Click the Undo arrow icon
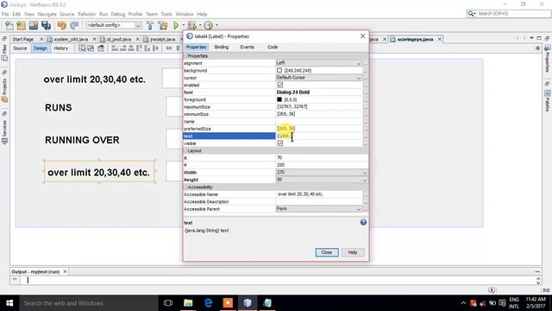The height and width of the screenshot is (311, 552). [61, 25]
